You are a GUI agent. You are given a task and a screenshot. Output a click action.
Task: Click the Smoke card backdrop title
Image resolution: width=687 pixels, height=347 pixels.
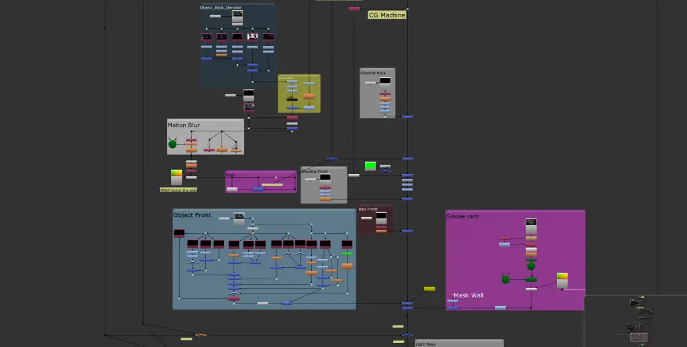pos(462,216)
